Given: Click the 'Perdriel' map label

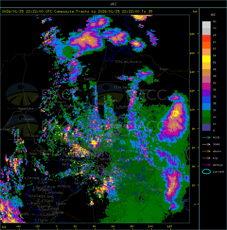Looking at the screenshot, I should click(x=66, y=159).
